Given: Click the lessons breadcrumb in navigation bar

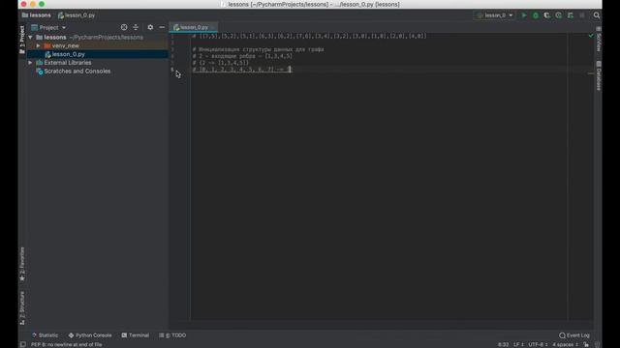Looking at the screenshot, I should click(x=37, y=15).
